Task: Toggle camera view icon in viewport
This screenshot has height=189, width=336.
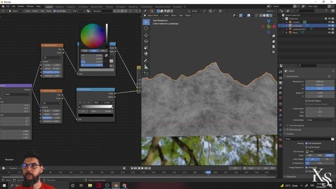Action: (274, 47)
